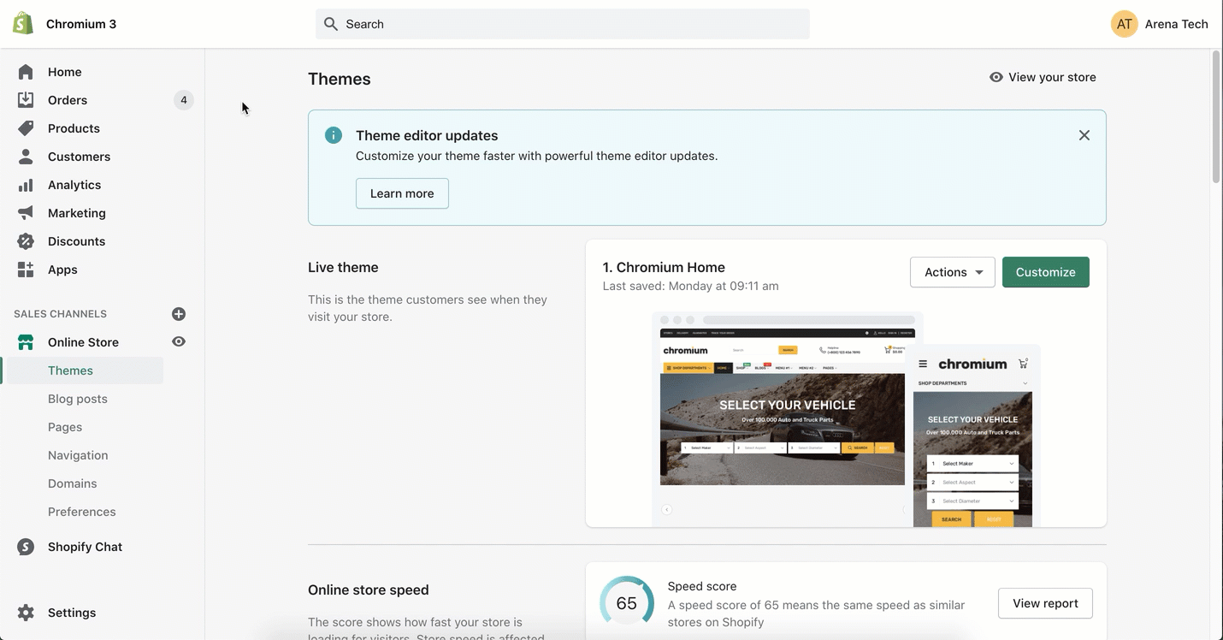Click the Discounts badge icon
Screen dimensions: 1223x640
[x=26, y=241]
